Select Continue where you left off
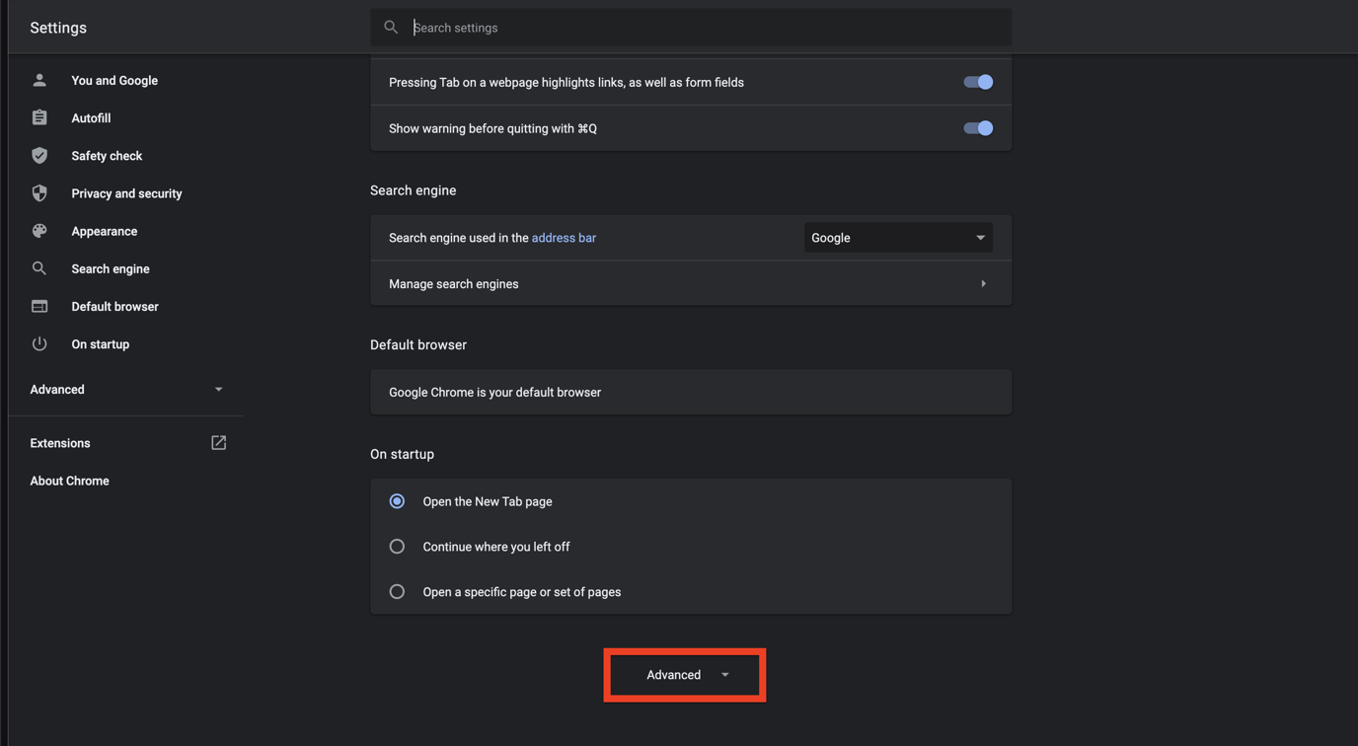 [397, 546]
